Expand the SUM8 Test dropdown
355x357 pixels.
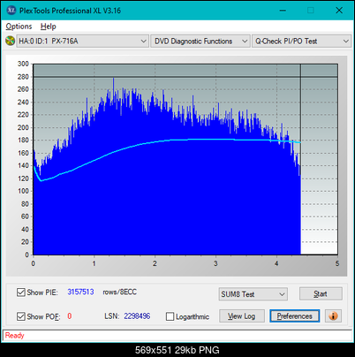click(x=253, y=294)
